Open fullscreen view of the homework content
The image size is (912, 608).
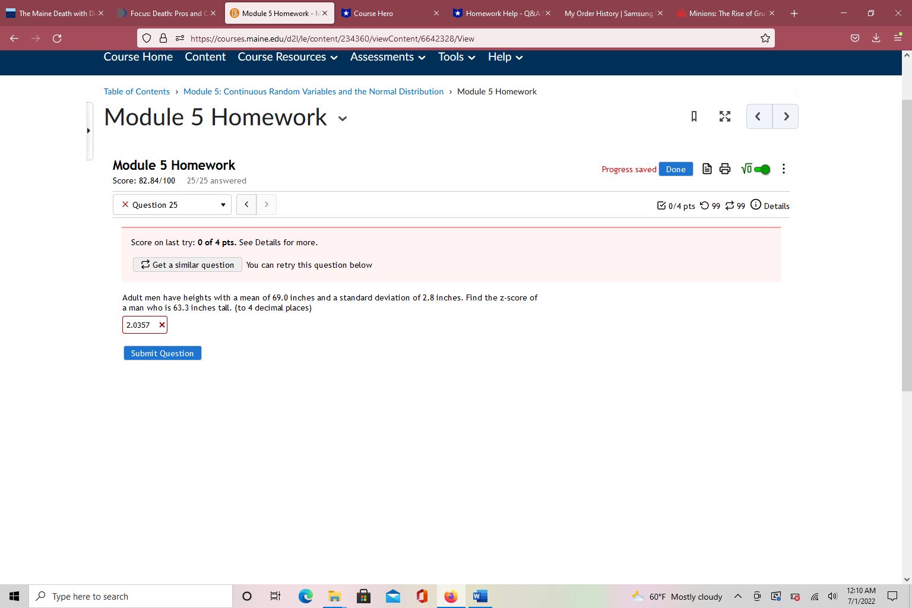tap(724, 116)
